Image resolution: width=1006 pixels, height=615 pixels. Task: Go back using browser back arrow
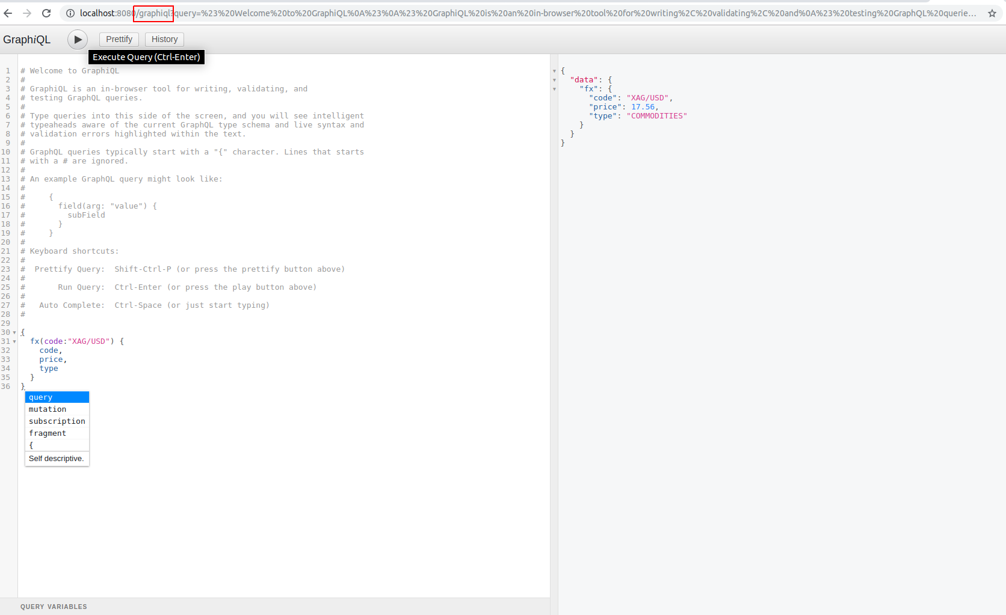click(8, 13)
